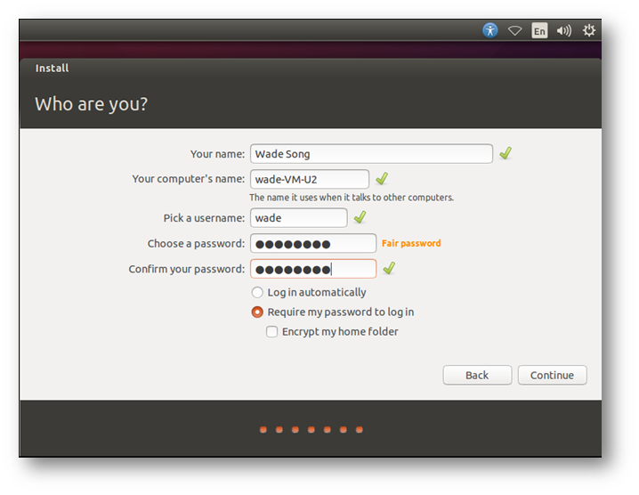Click the Who are you? heading

tap(92, 104)
